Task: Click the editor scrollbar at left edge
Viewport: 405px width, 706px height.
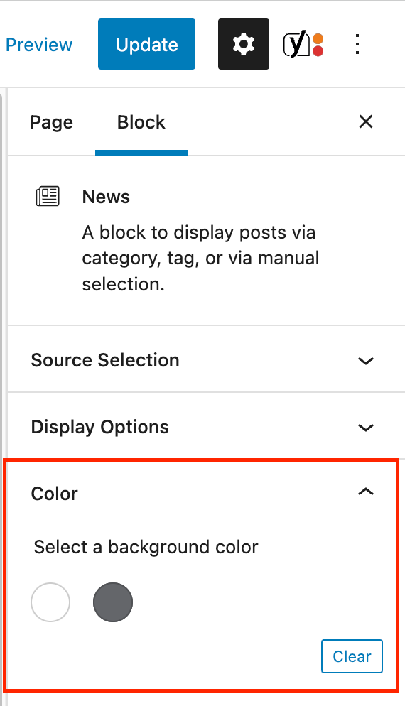Action: click(1, 396)
